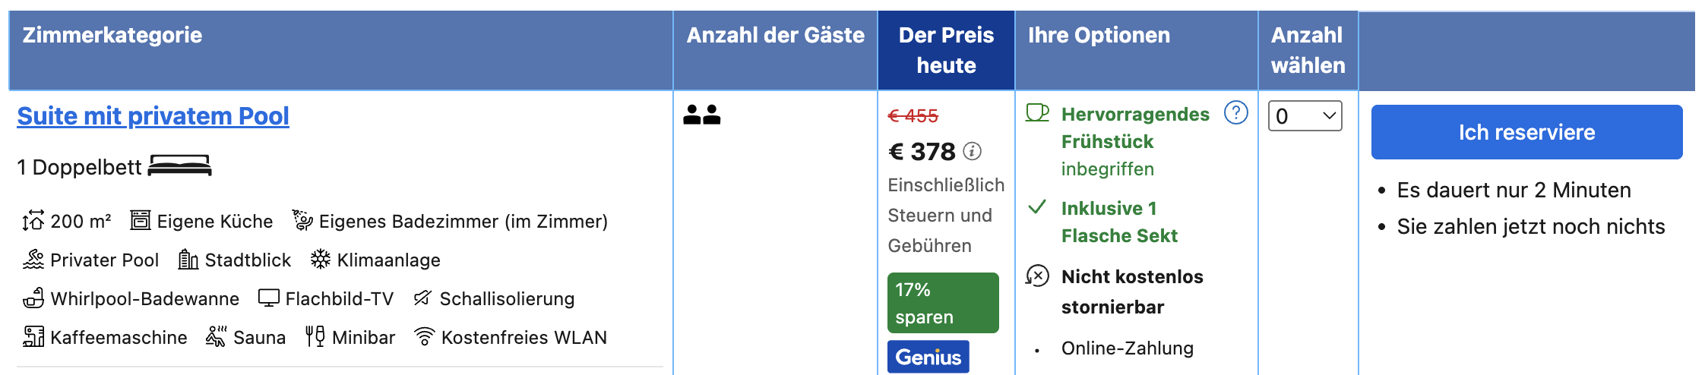
Task: Click the Inklusive 1 Flasche Sekt checkmark
Action: 1037,207
